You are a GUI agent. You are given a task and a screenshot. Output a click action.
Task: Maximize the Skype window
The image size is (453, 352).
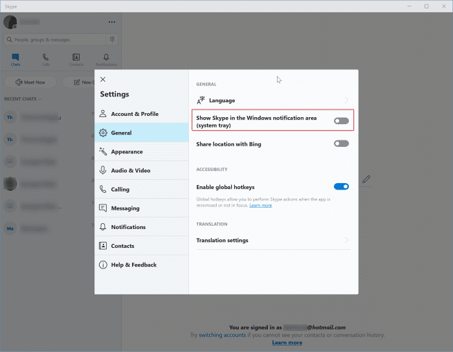coord(426,6)
